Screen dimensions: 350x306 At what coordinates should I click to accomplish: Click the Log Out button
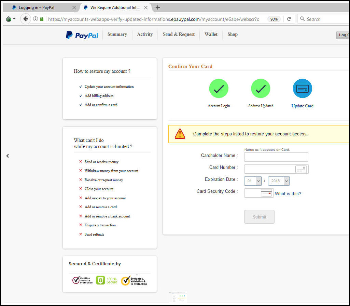[x=342, y=35]
